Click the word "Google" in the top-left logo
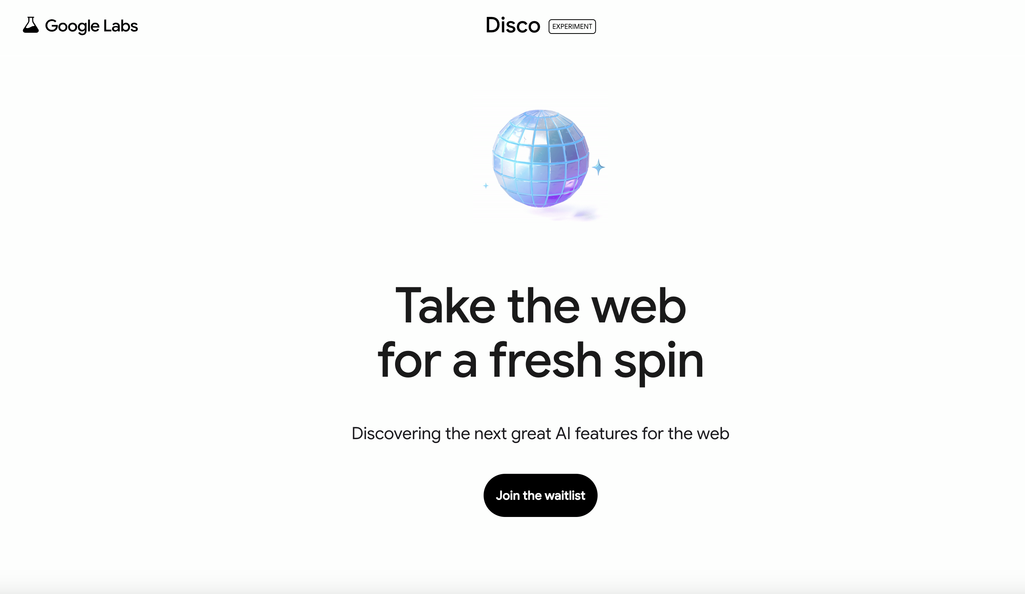 click(x=72, y=26)
